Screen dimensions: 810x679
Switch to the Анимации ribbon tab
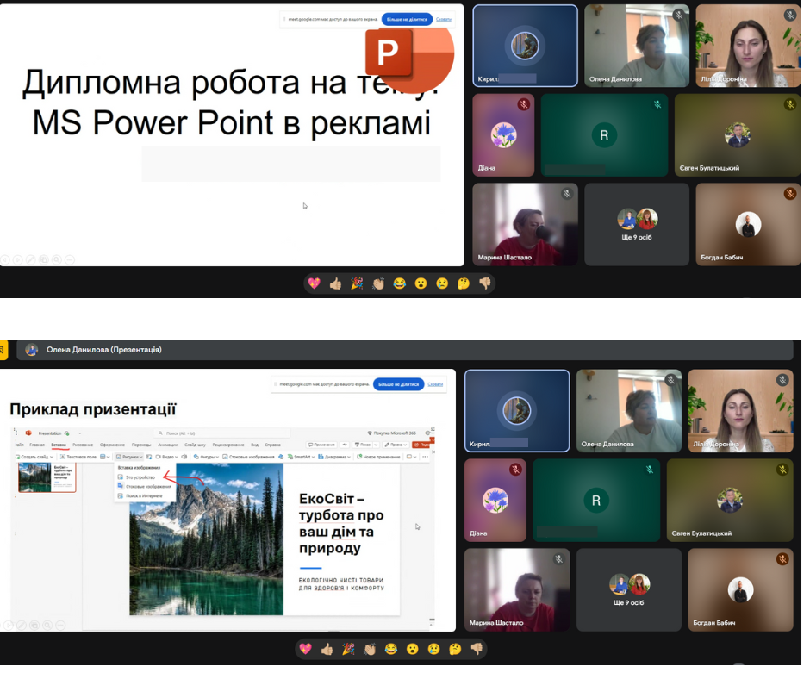pos(168,445)
